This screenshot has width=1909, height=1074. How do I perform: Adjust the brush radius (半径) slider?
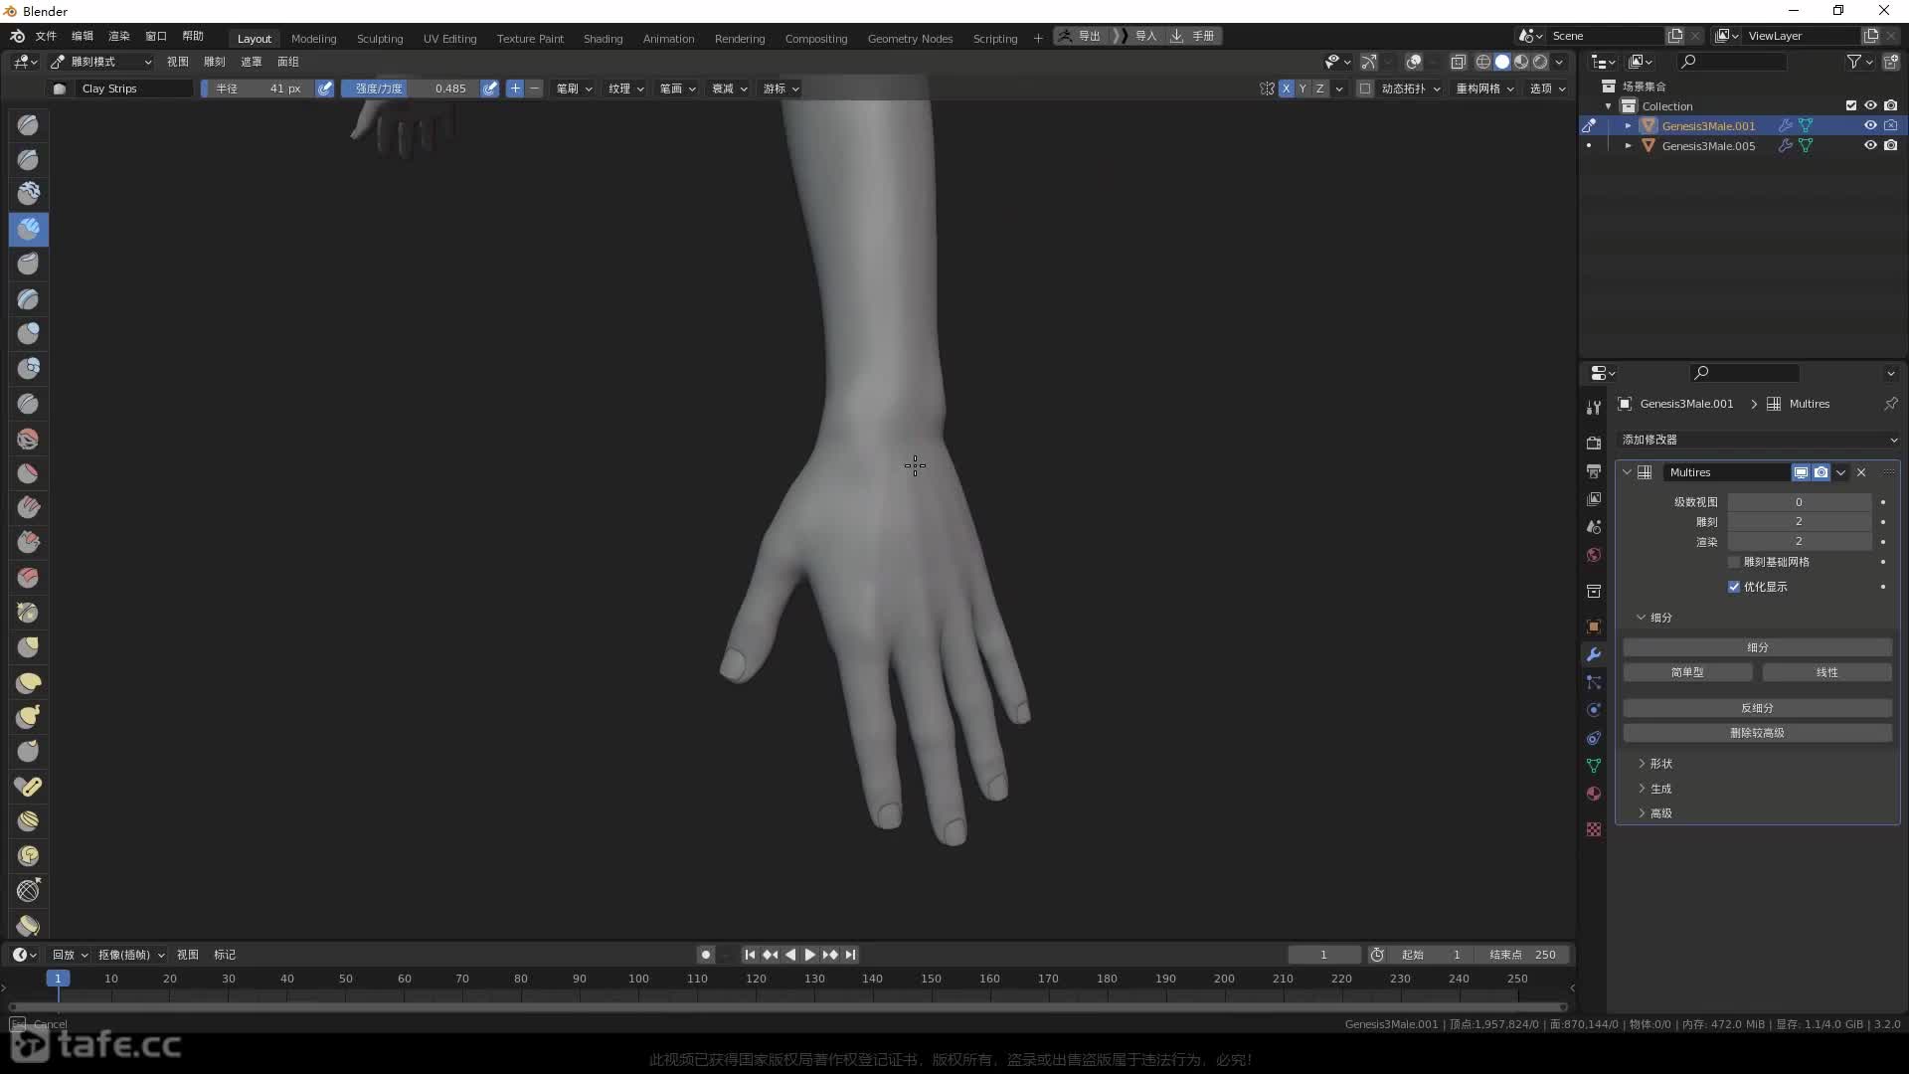pyautogui.click(x=259, y=89)
